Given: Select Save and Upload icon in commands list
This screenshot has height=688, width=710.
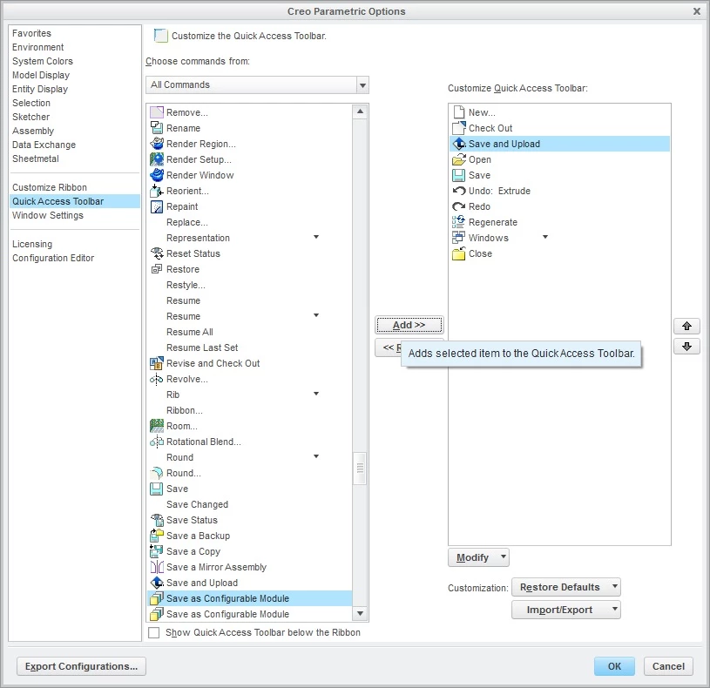Looking at the screenshot, I should click(x=156, y=583).
